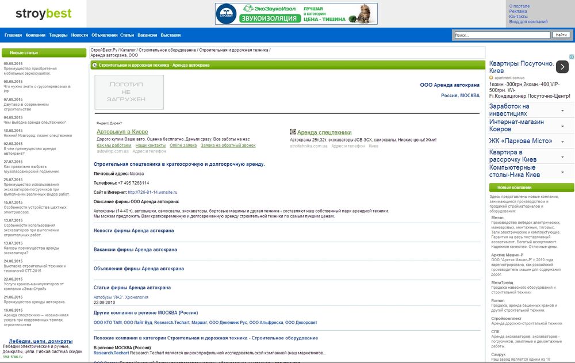575x363 pixels.
Task: Expand the 'ЖК «Паркове Місто»' ad item
Action: (x=562, y=142)
